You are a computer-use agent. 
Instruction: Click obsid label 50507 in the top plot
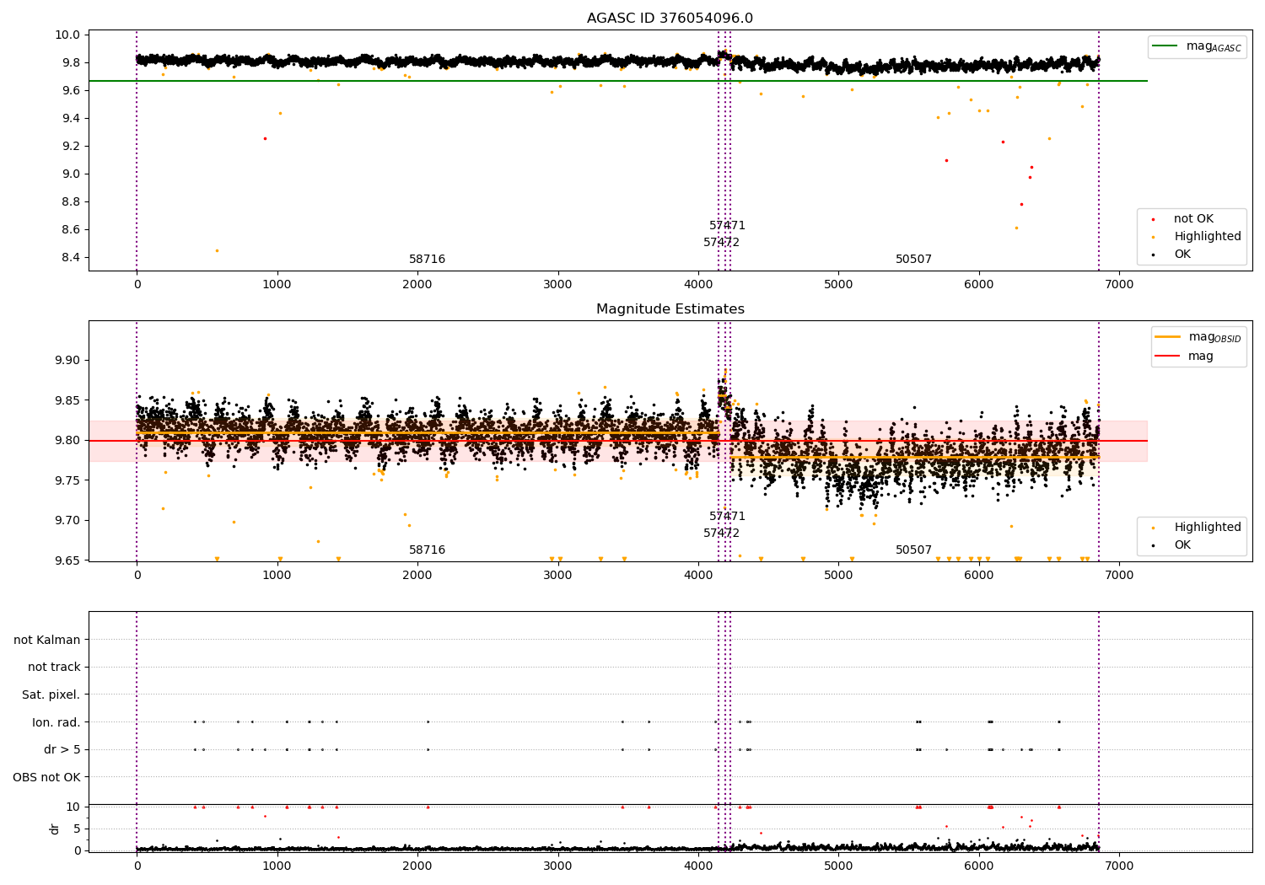[913, 260]
